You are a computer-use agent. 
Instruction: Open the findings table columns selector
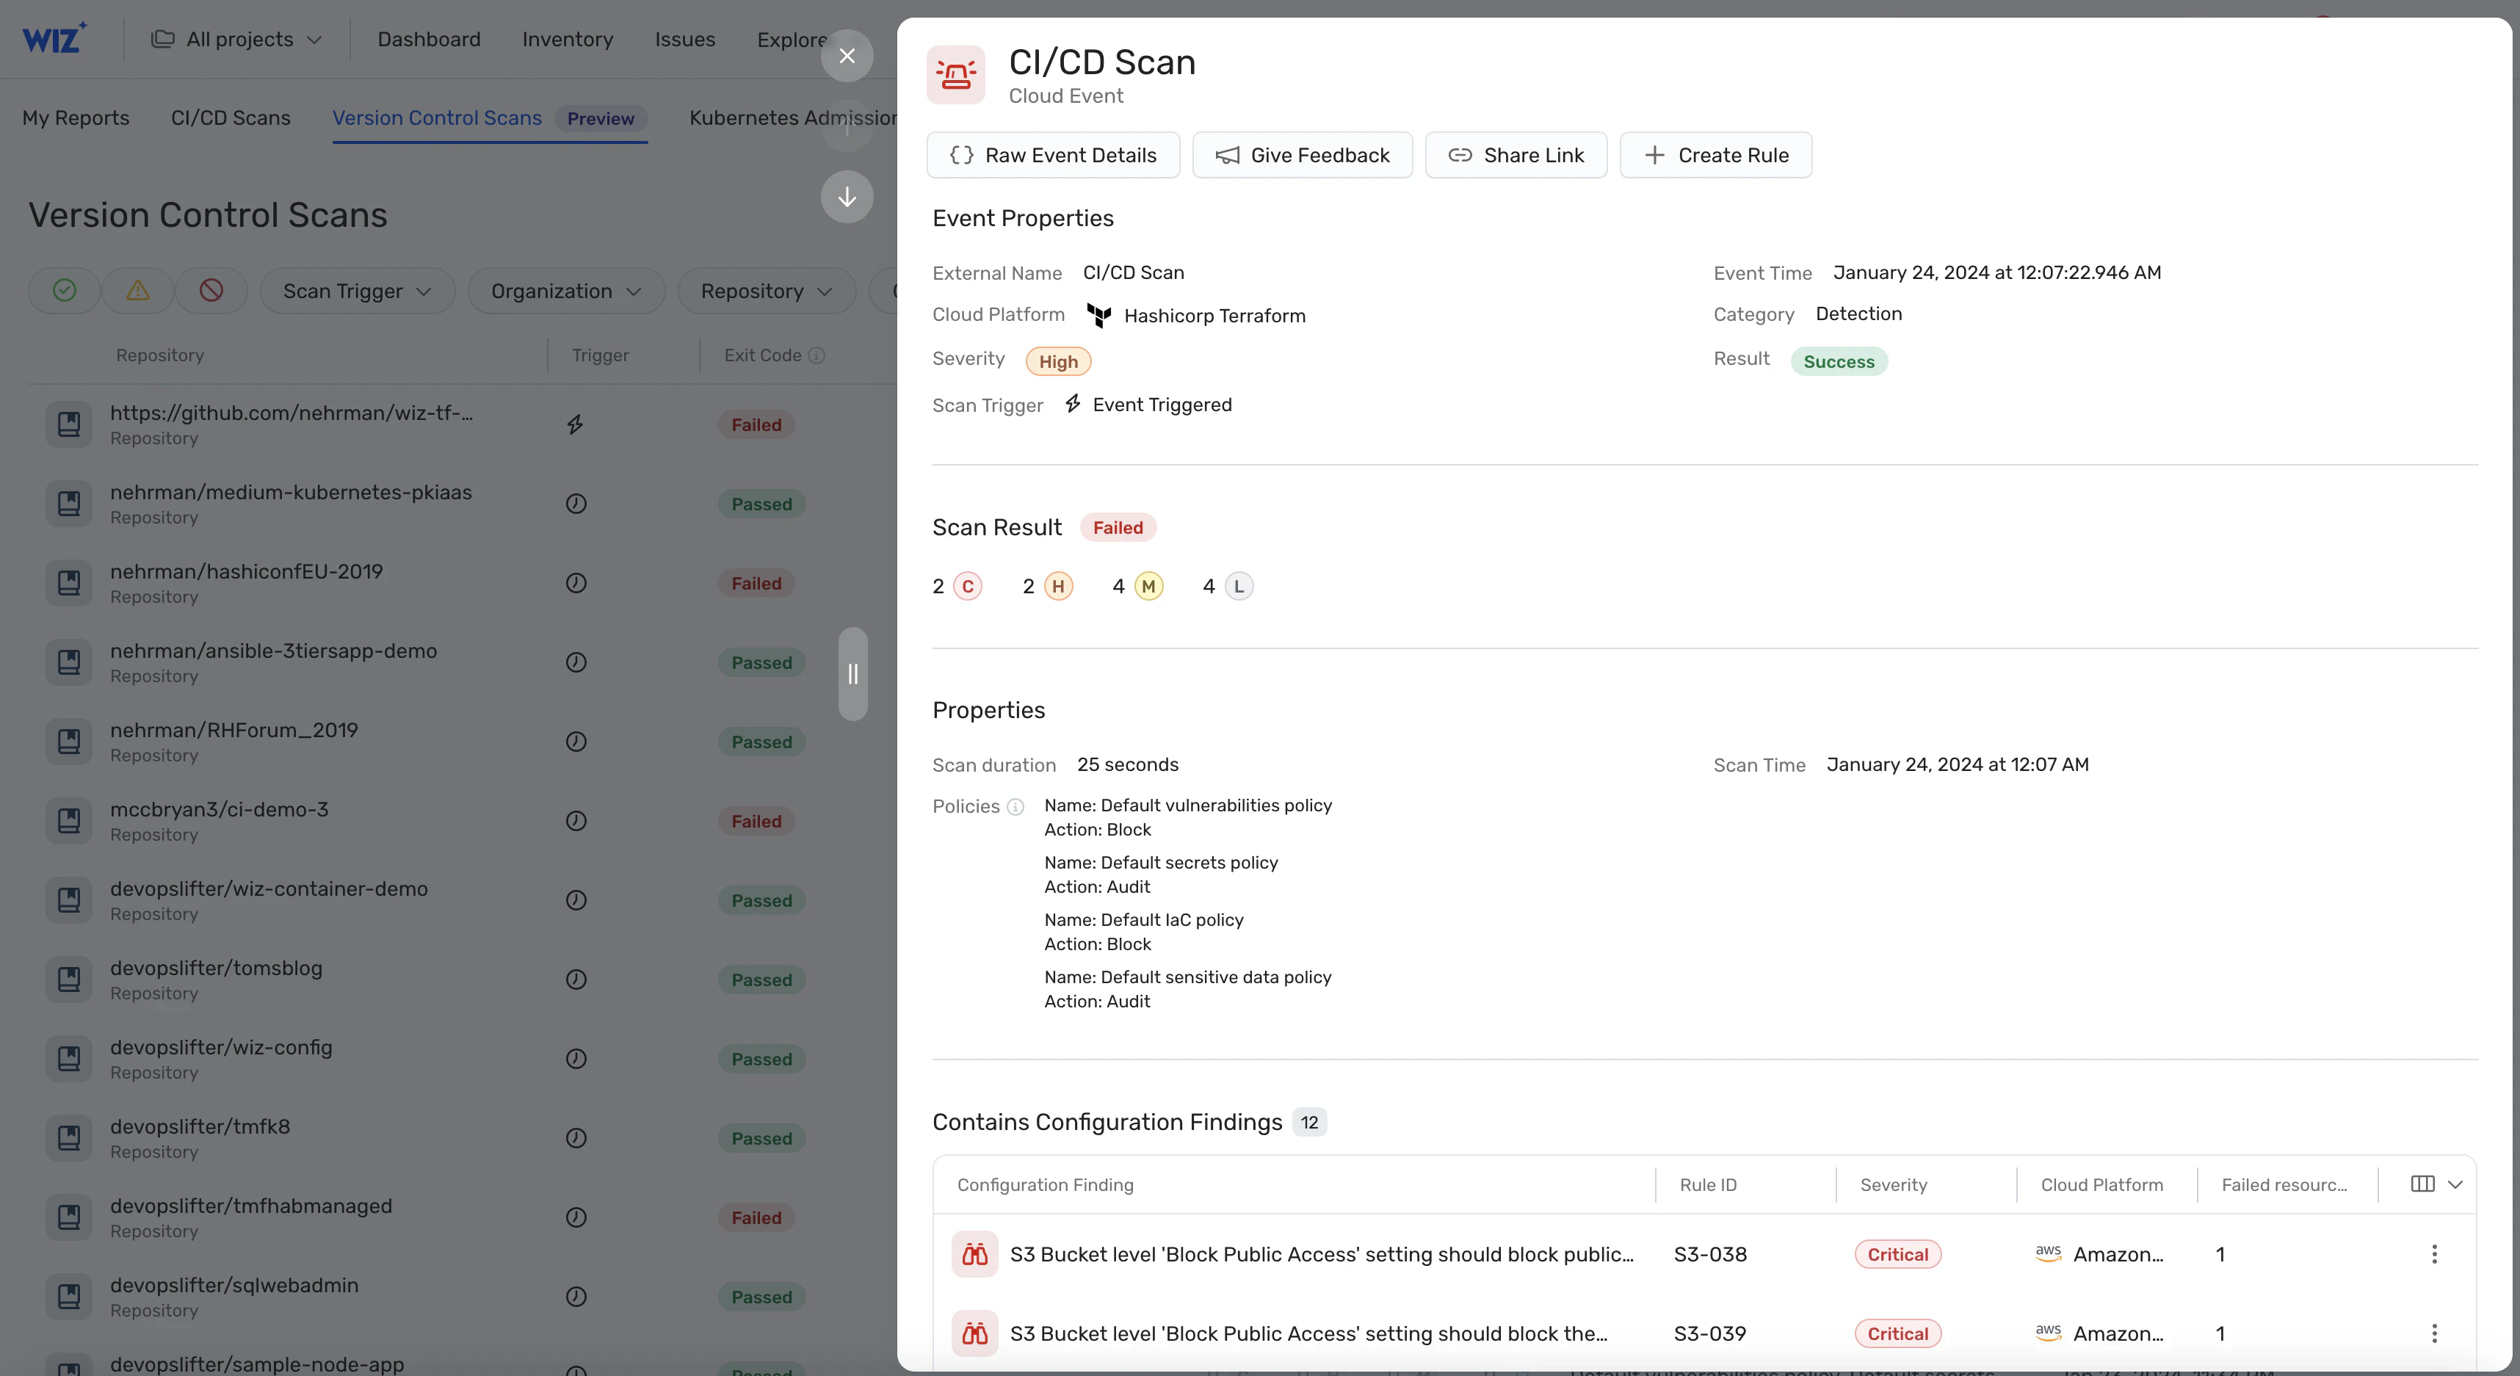coord(2436,1184)
